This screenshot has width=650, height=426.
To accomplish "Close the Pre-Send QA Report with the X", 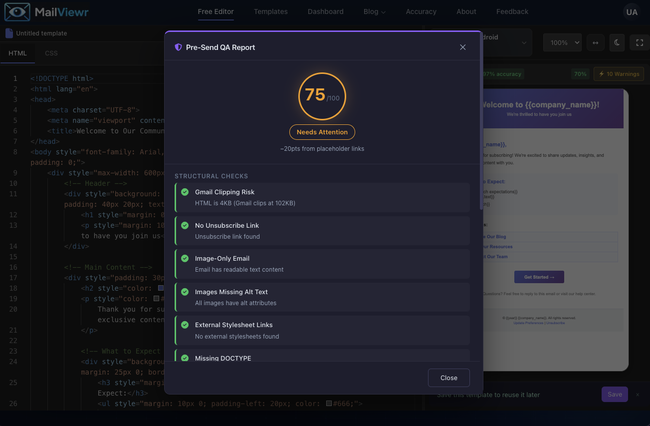I will 463,47.
